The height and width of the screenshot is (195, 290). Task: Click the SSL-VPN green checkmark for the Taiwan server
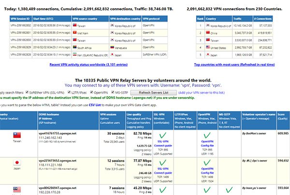(163, 135)
